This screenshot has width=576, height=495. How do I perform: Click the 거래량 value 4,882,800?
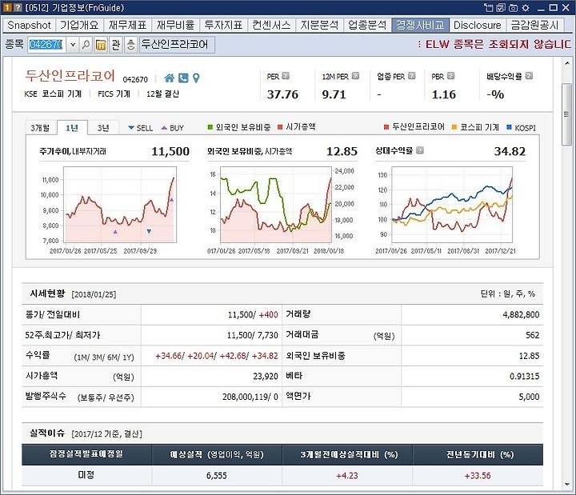[x=521, y=315]
